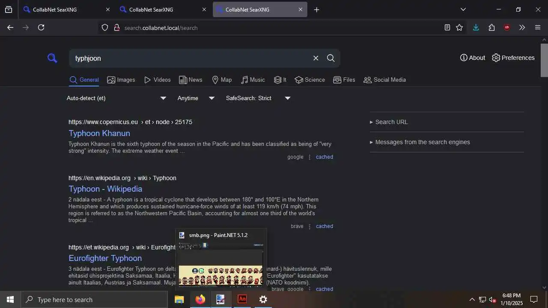Open the Extensions puzzle icon
Screen dimensions: 548x308
pos(491,27)
